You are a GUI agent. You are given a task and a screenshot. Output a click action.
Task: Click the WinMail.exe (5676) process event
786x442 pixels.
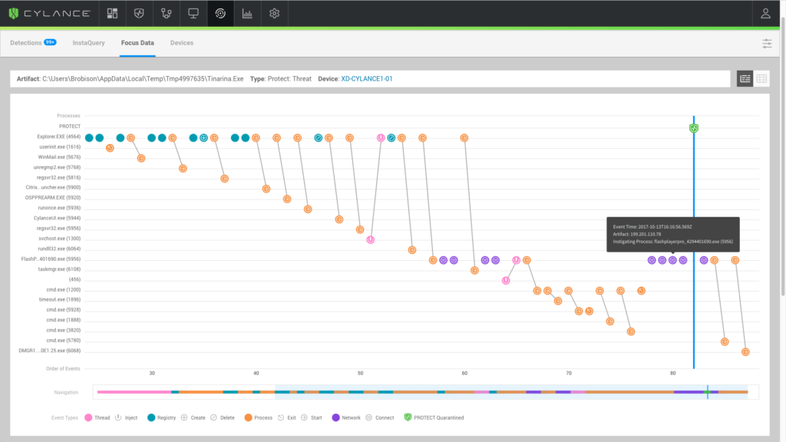tap(141, 158)
